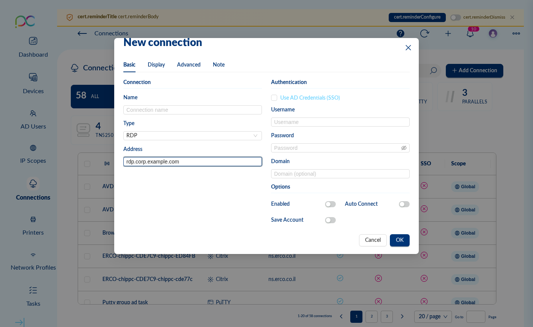Turn on the Enabled switch
This screenshot has width=533, height=327.
point(330,204)
